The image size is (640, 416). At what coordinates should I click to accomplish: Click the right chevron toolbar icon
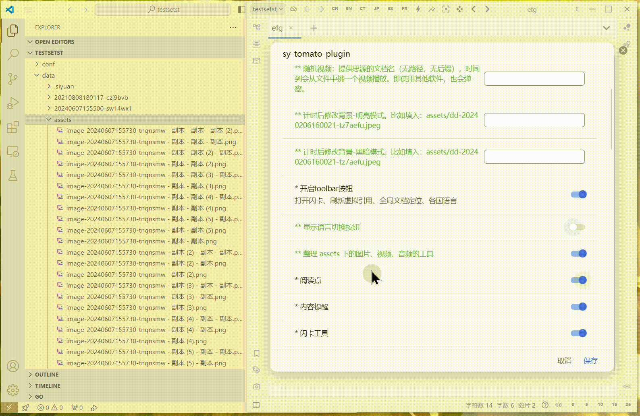(487, 9)
